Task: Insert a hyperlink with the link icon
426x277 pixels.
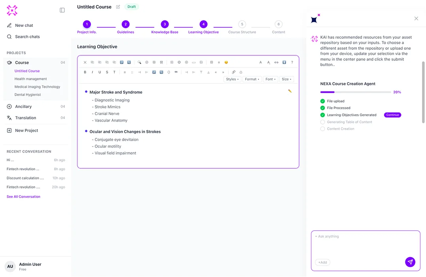Action: [234, 72]
